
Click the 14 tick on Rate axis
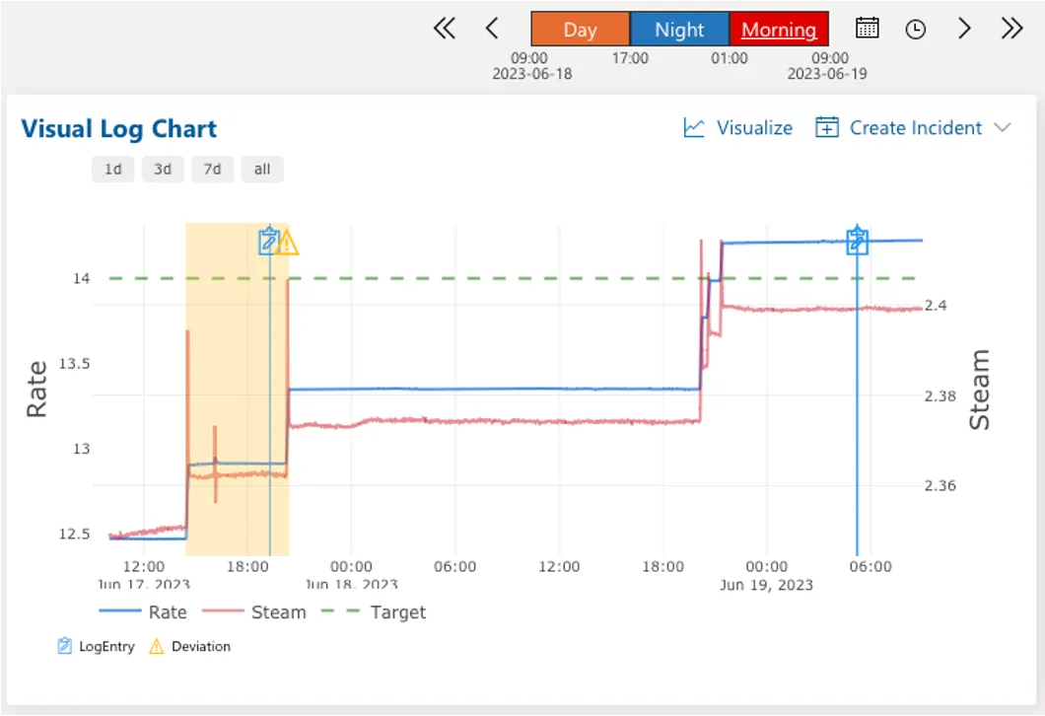pyautogui.click(x=81, y=278)
